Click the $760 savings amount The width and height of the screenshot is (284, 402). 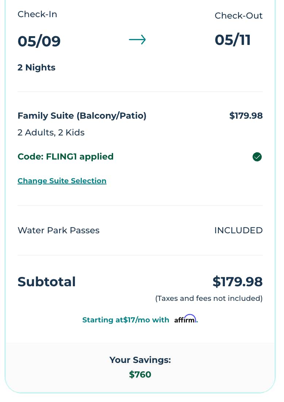140,374
